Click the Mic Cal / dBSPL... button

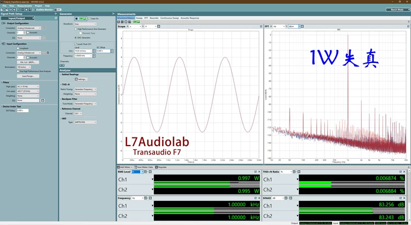tap(28, 62)
